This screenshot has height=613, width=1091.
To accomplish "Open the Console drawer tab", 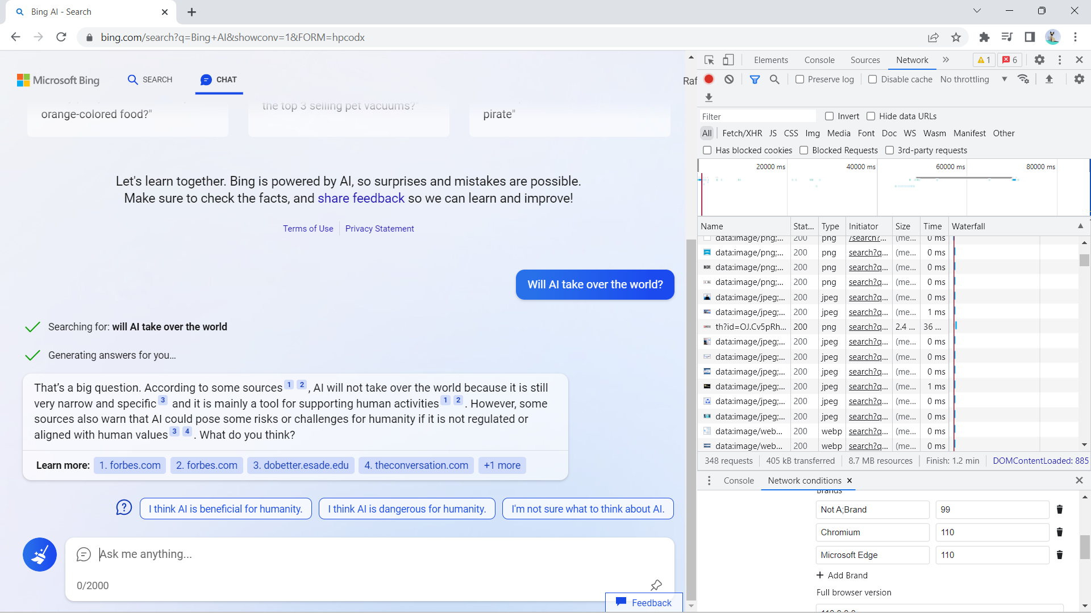I will point(739,481).
